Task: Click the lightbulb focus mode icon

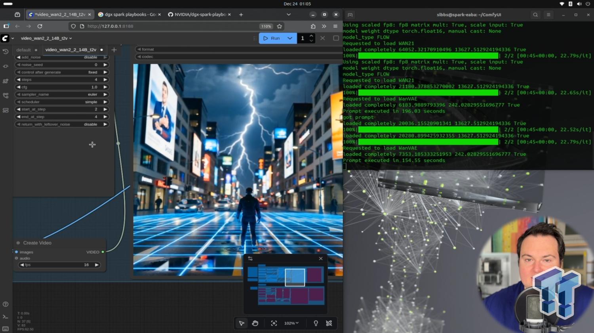Action: [x=316, y=323]
